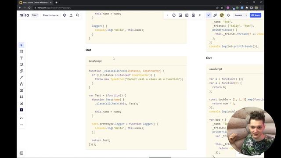The image size is (281, 158).
Task: Click the Out heading above var a code
Action: click(209, 58)
